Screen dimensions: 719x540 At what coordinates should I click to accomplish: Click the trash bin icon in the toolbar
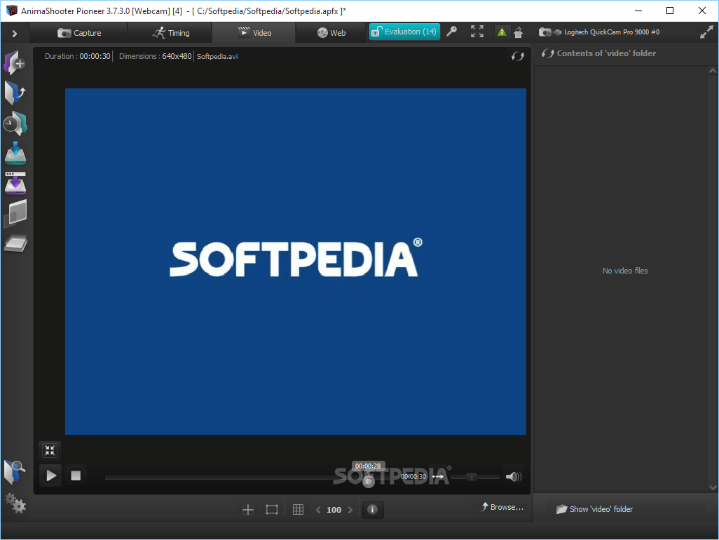click(x=518, y=32)
